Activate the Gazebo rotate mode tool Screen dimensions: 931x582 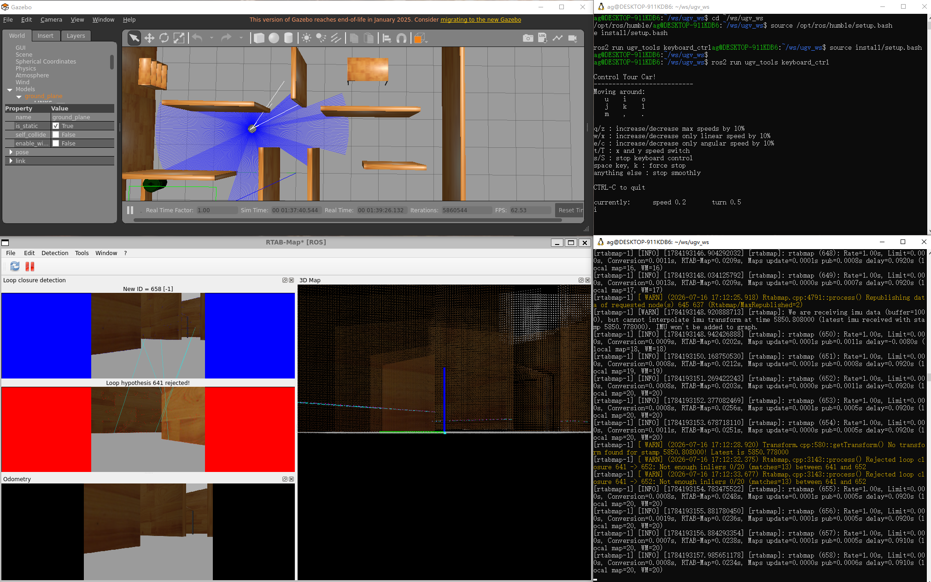[x=164, y=38]
